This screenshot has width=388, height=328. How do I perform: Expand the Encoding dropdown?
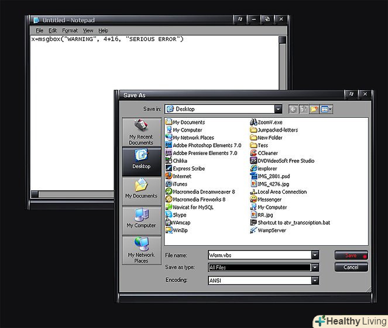[x=315, y=281]
